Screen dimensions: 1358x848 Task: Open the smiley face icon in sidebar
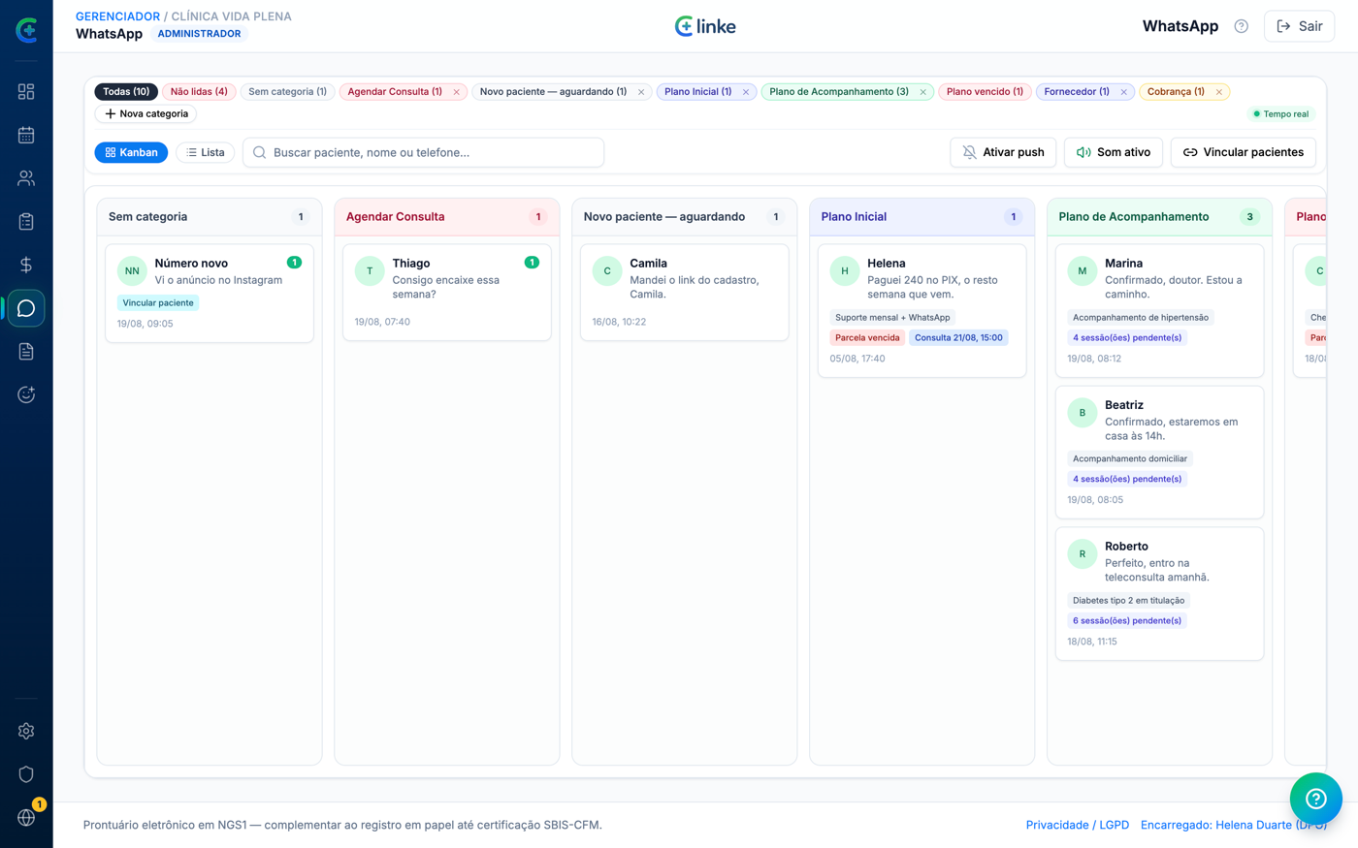tap(26, 394)
